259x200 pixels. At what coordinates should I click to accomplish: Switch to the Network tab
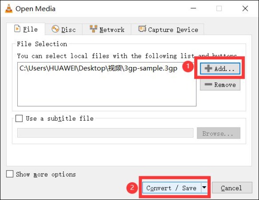click(x=107, y=29)
